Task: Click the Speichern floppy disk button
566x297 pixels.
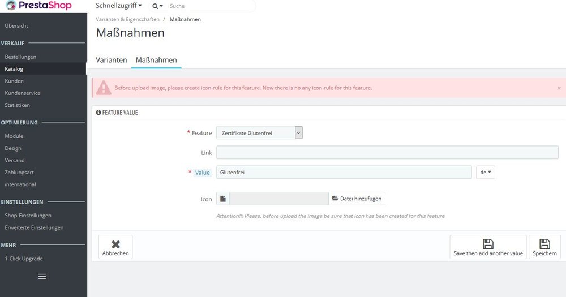Action: coord(544,247)
